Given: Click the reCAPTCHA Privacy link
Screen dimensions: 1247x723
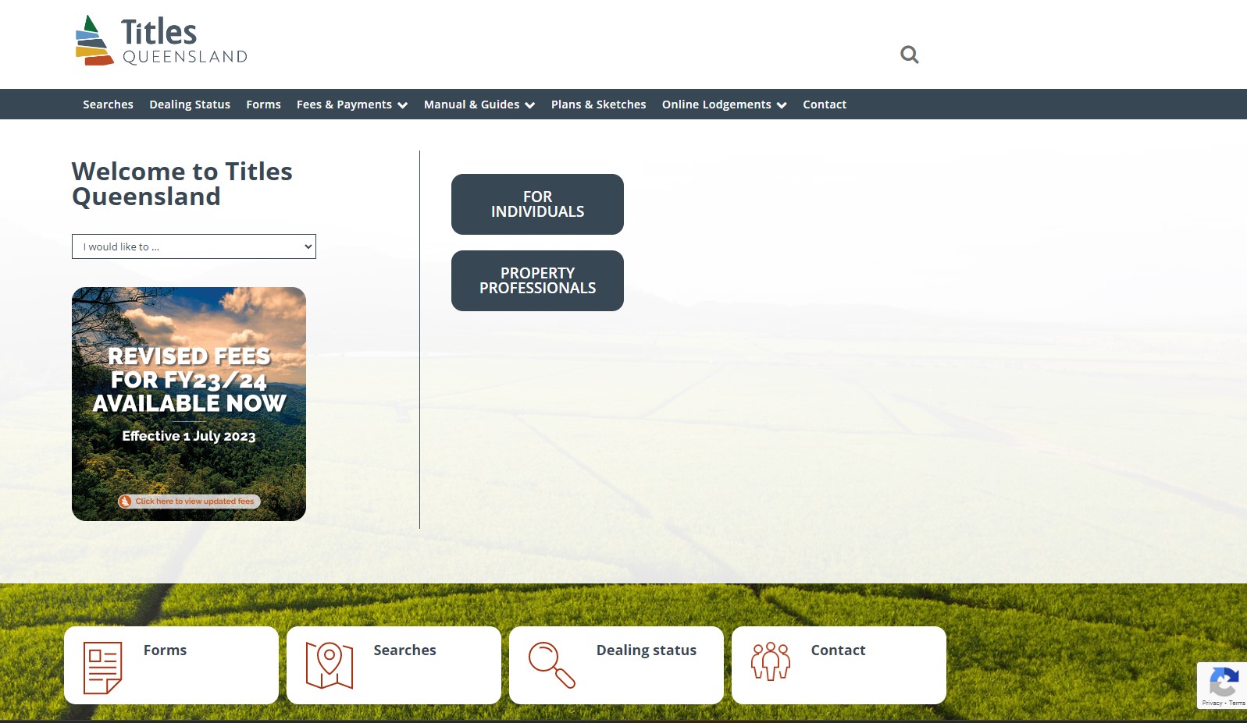Looking at the screenshot, I should coord(1212,704).
